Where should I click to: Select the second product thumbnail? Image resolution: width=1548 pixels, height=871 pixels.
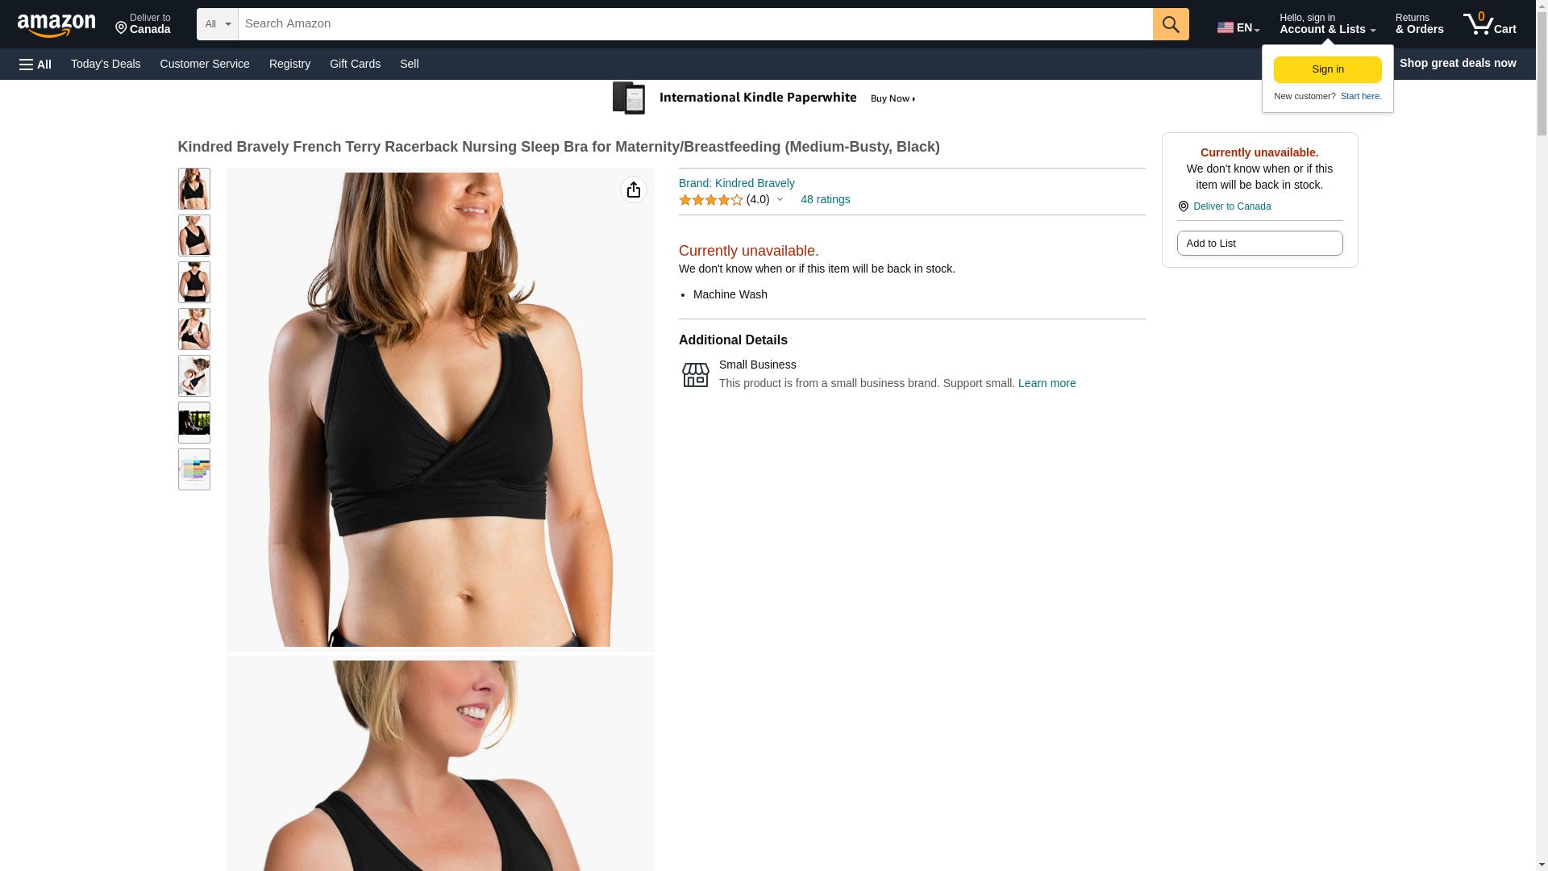pos(194,235)
